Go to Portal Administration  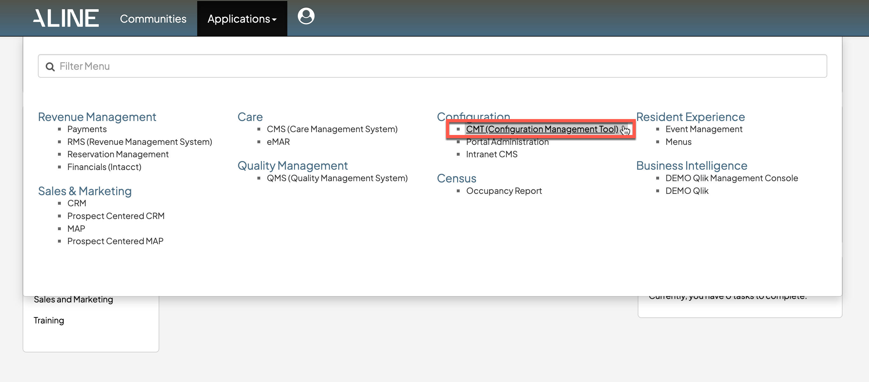click(x=507, y=142)
